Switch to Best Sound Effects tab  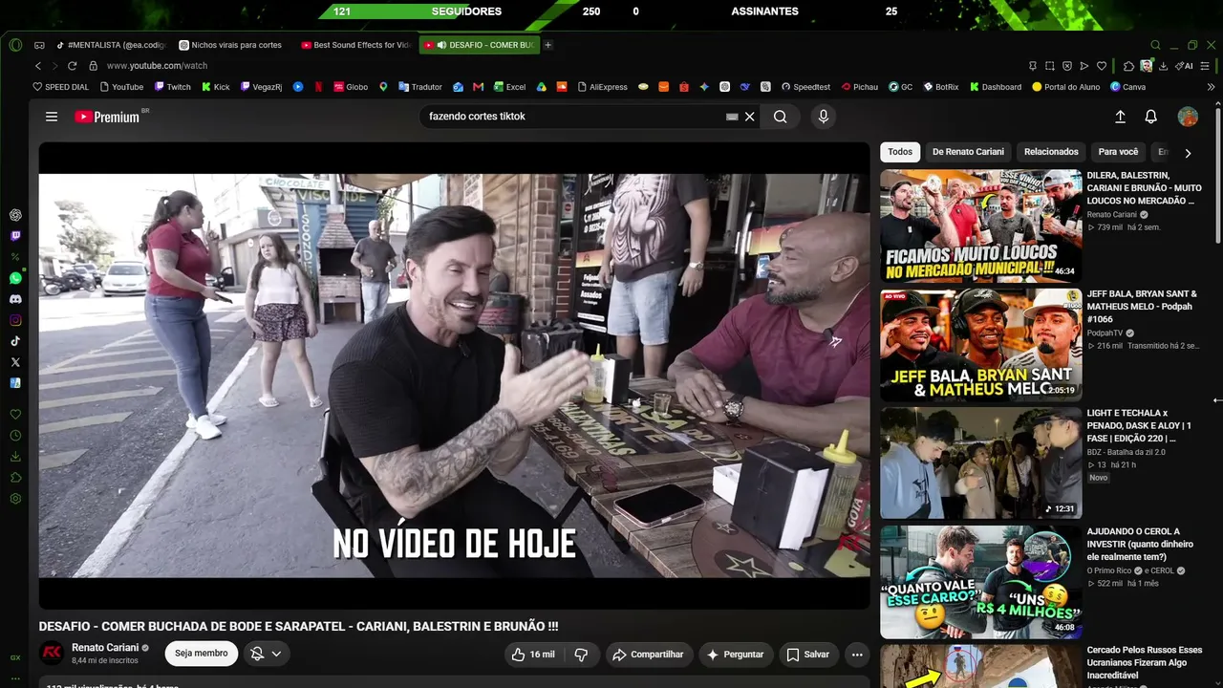click(356, 45)
